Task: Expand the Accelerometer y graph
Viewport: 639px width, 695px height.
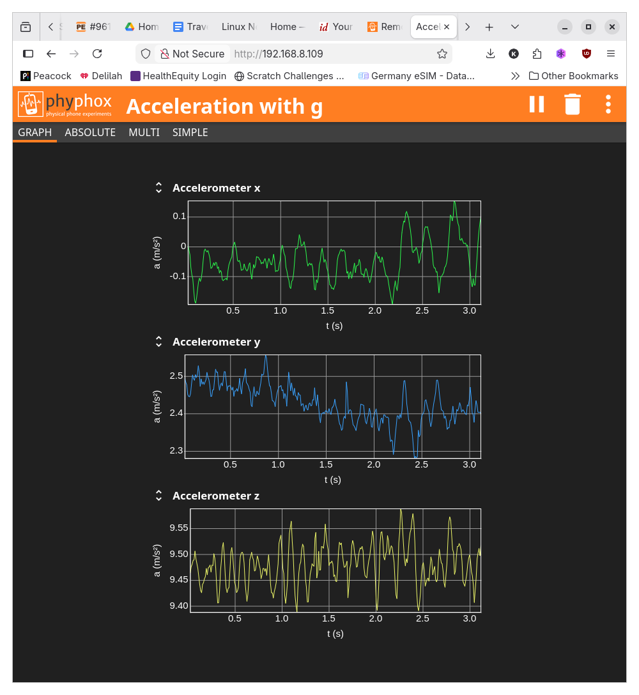Action: [x=159, y=342]
